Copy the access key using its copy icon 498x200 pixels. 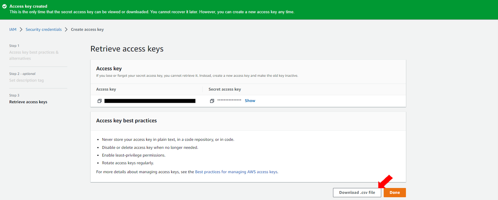99,101
